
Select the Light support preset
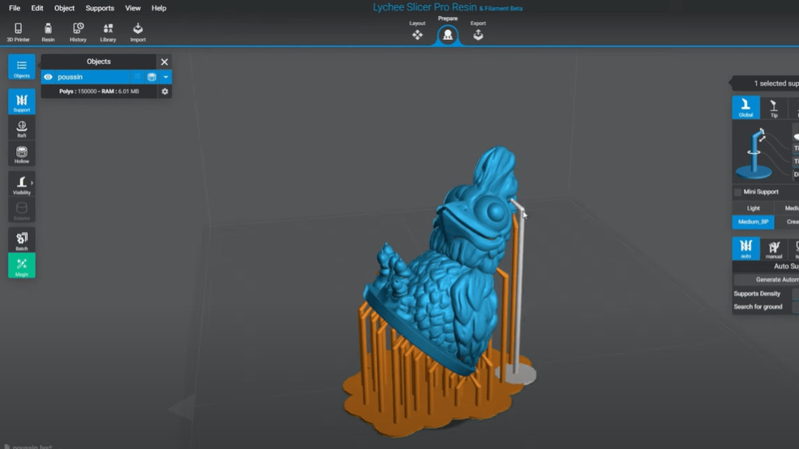[754, 208]
